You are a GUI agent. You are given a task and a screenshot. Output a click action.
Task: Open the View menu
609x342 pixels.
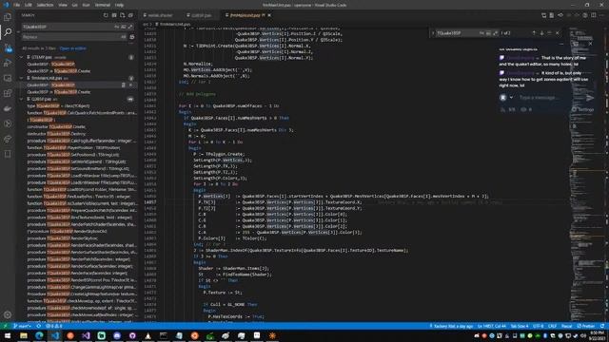63,5
